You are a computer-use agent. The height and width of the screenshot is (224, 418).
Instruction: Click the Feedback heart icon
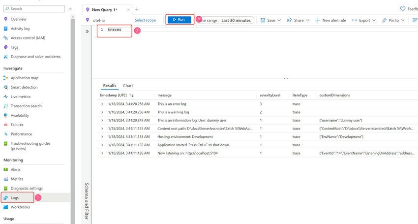tap(402, 9)
